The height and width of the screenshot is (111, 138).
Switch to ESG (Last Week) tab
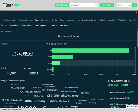pos(122,20)
